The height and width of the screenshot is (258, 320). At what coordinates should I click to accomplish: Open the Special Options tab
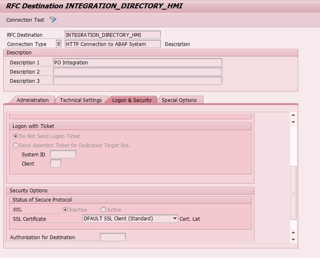click(x=179, y=100)
